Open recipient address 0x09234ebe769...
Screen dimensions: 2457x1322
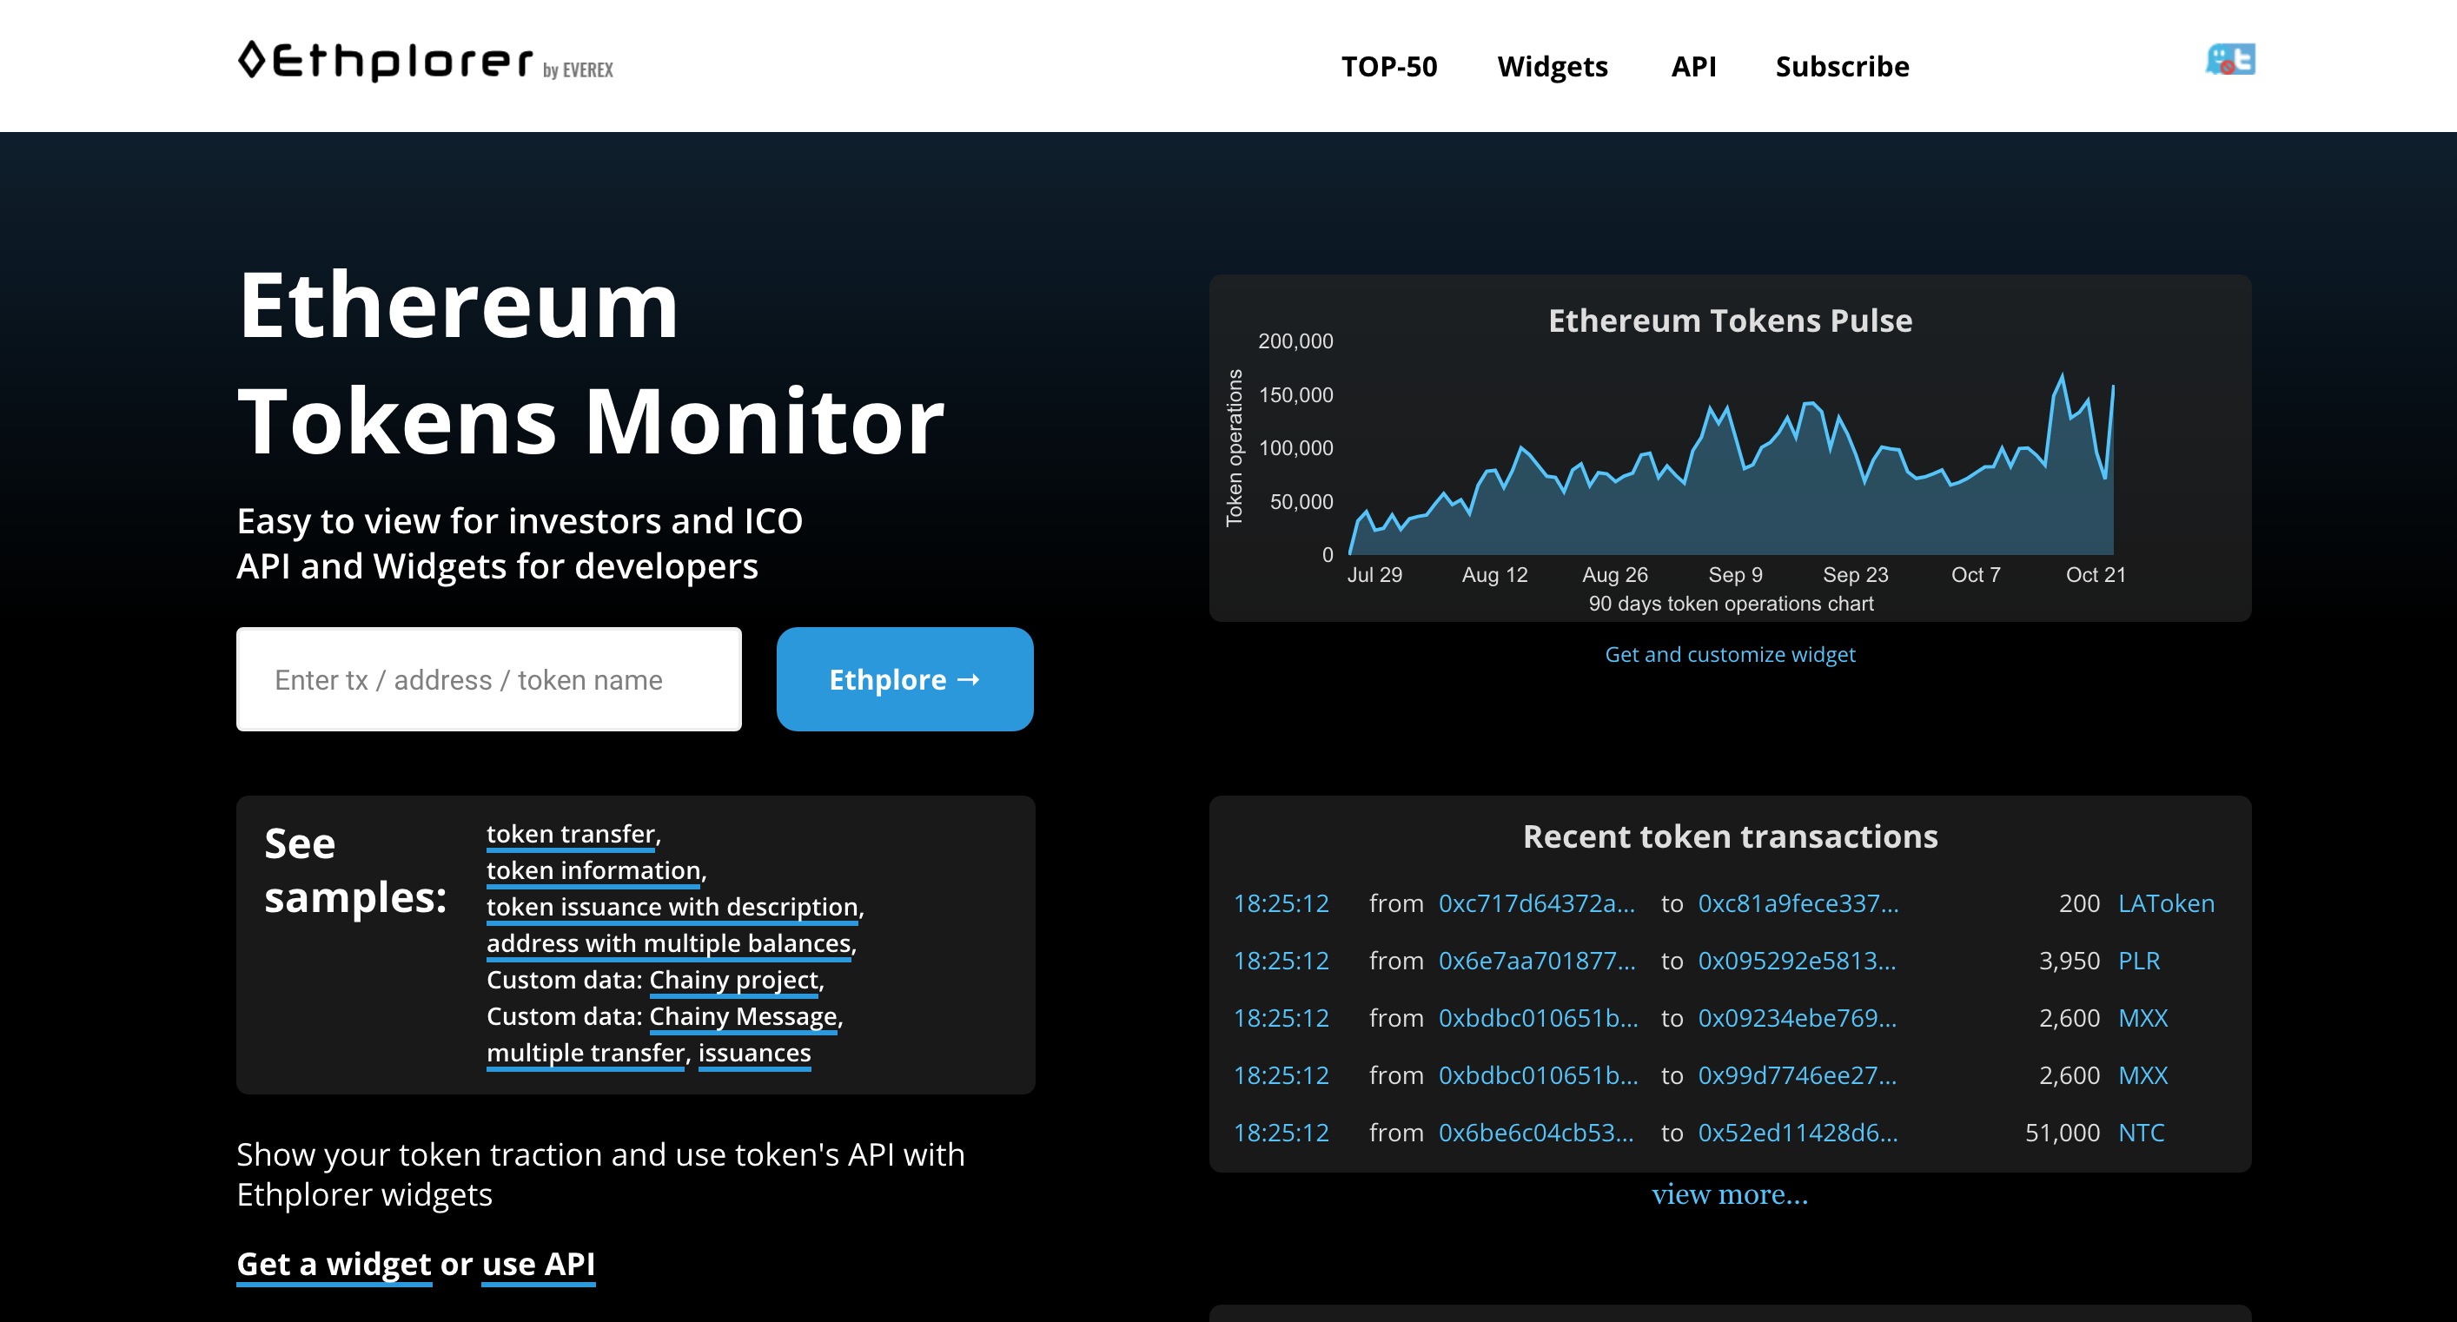click(x=1797, y=1018)
